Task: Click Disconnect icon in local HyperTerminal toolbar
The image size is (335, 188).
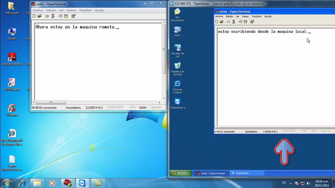Action: 53,16
